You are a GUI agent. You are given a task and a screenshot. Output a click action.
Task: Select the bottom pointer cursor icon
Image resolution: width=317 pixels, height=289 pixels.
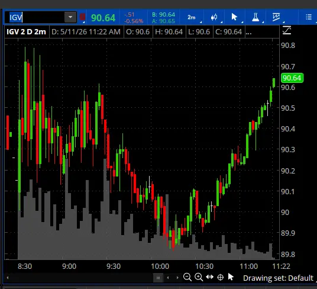(231, 277)
